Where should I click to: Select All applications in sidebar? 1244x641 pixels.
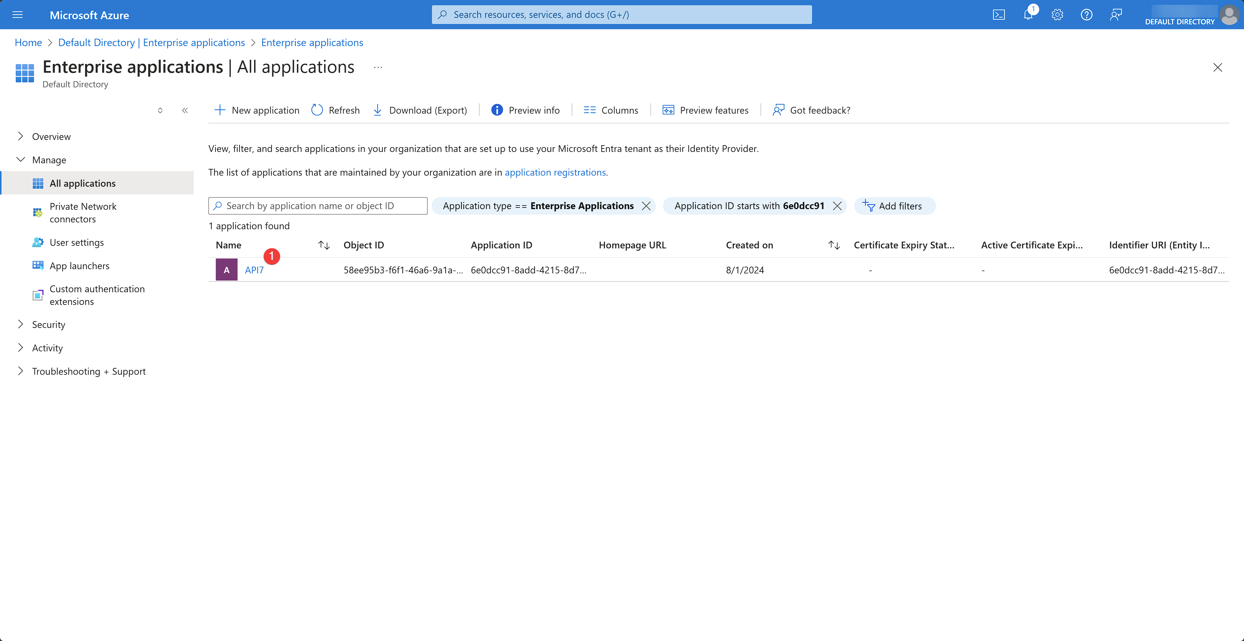point(97,183)
